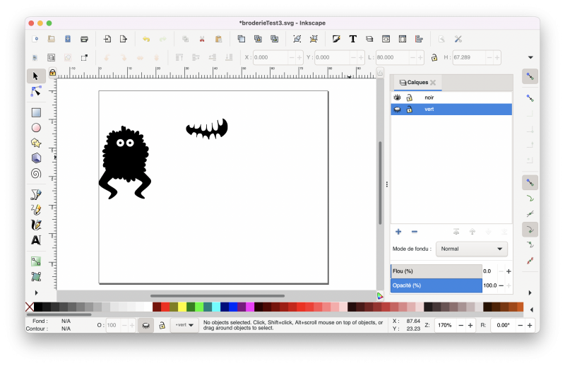Choose the Star and polygon tool

[x=36, y=143]
